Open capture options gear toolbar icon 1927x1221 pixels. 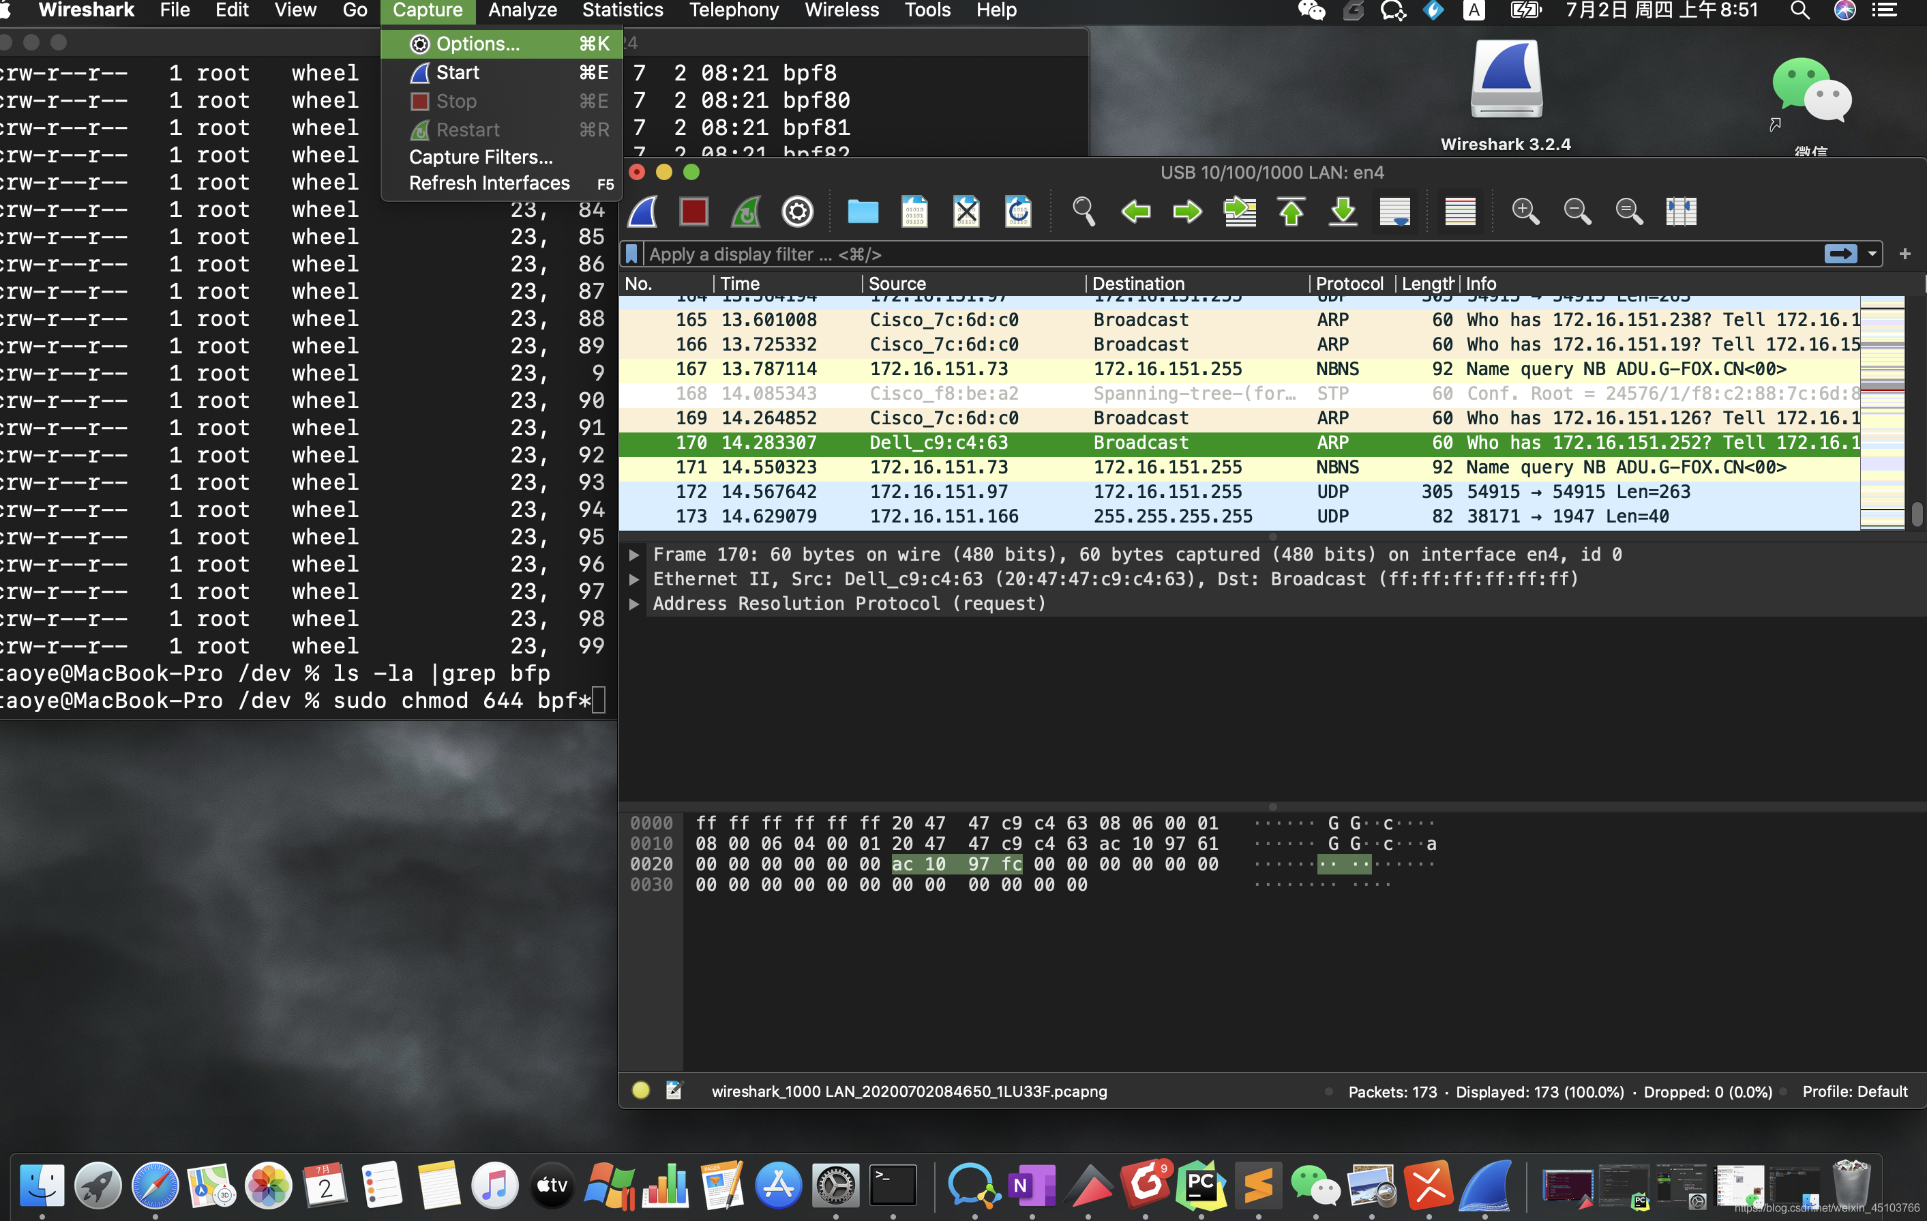click(x=797, y=211)
